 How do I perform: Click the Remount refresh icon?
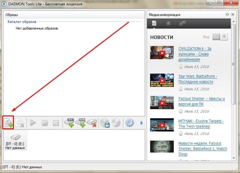point(56,123)
